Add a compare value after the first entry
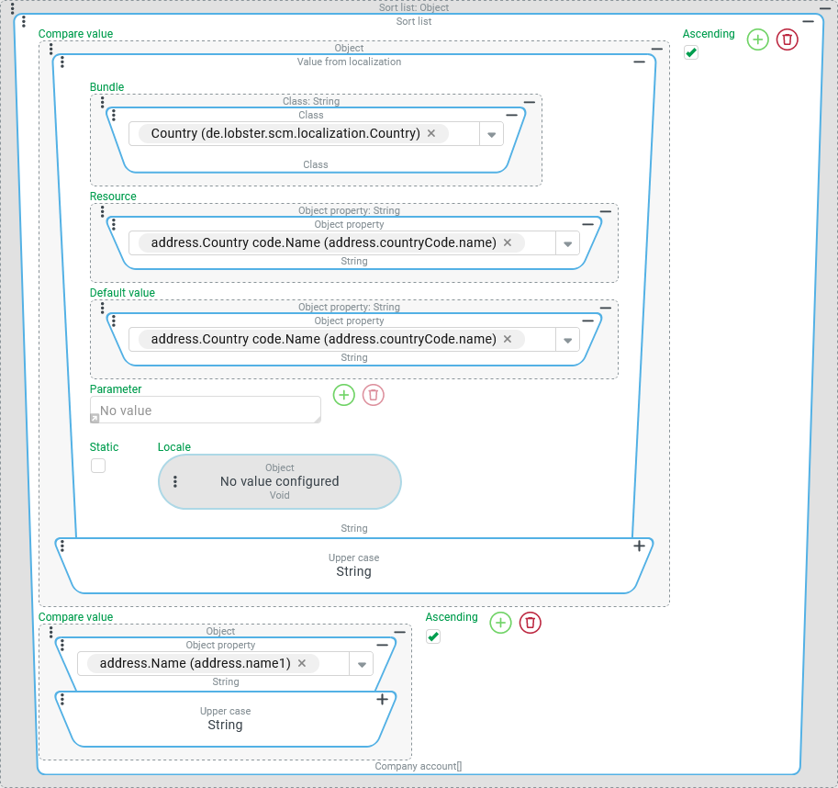This screenshot has height=788, width=838. coord(757,39)
